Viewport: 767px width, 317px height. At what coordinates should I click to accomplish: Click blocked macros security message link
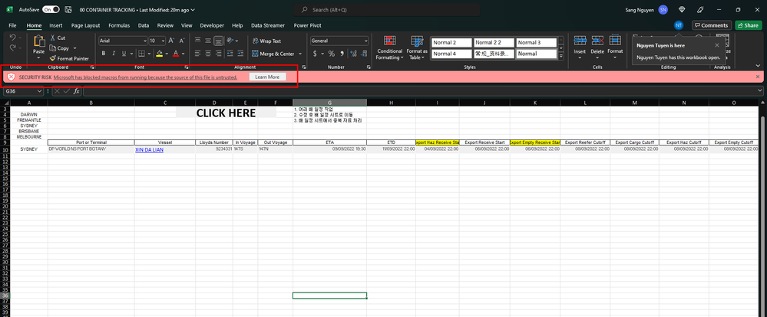point(145,77)
